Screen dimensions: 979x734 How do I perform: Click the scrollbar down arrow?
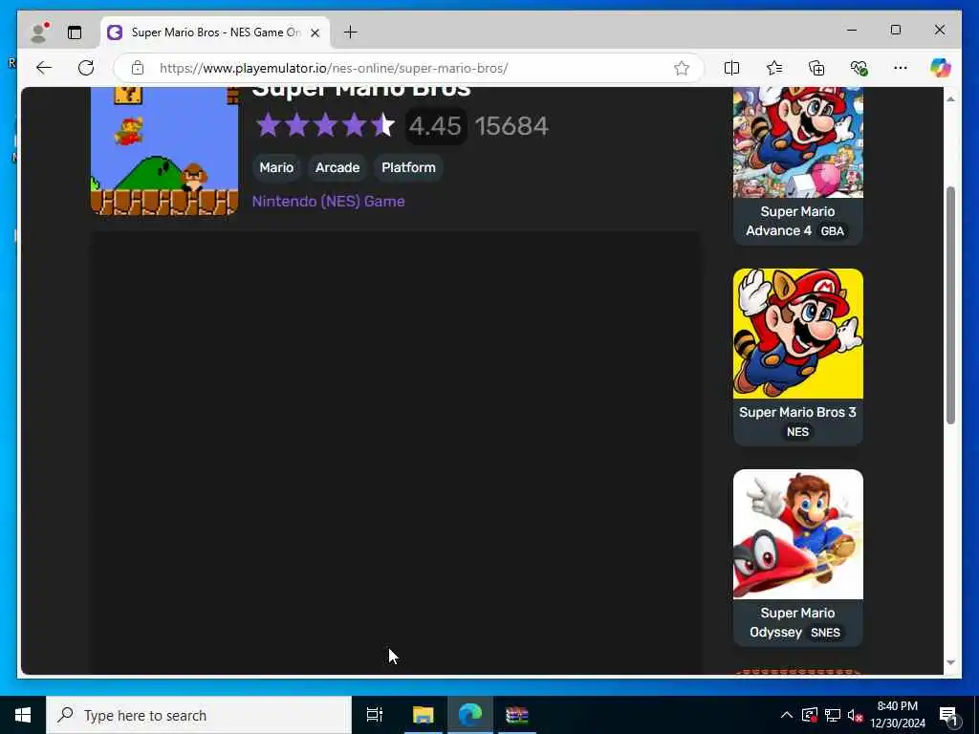[950, 663]
